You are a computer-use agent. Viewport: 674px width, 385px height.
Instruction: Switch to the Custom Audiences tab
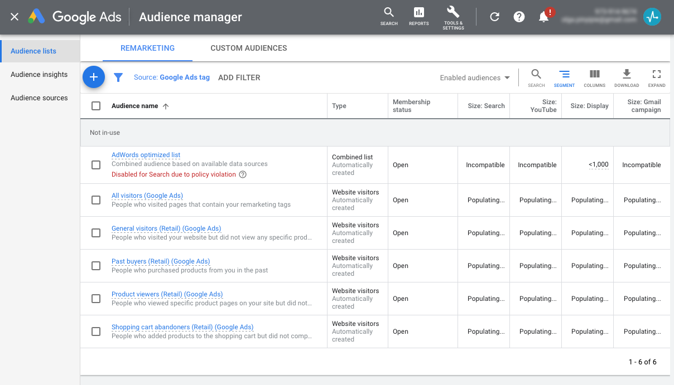tap(249, 48)
